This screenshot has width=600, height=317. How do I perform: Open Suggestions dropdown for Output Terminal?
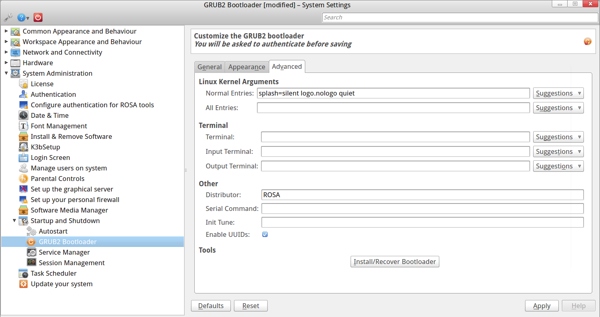tap(558, 166)
